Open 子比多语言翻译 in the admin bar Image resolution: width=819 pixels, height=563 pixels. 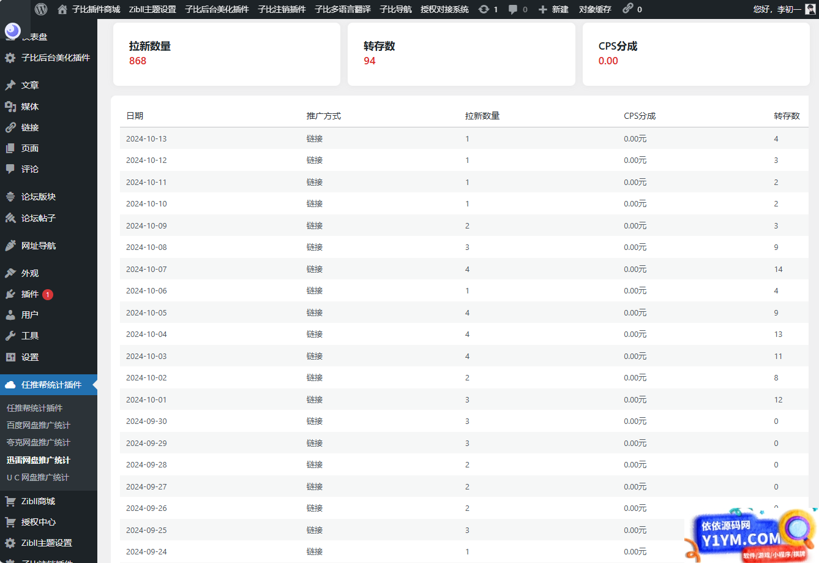(x=343, y=9)
